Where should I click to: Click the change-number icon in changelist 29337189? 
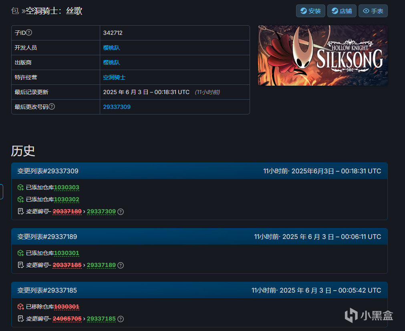[x=21, y=265]
